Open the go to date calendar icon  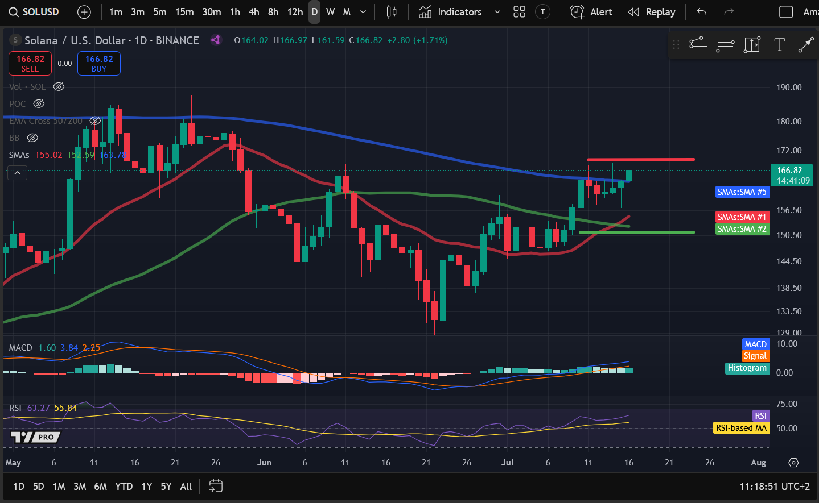[x=216, y=486]
